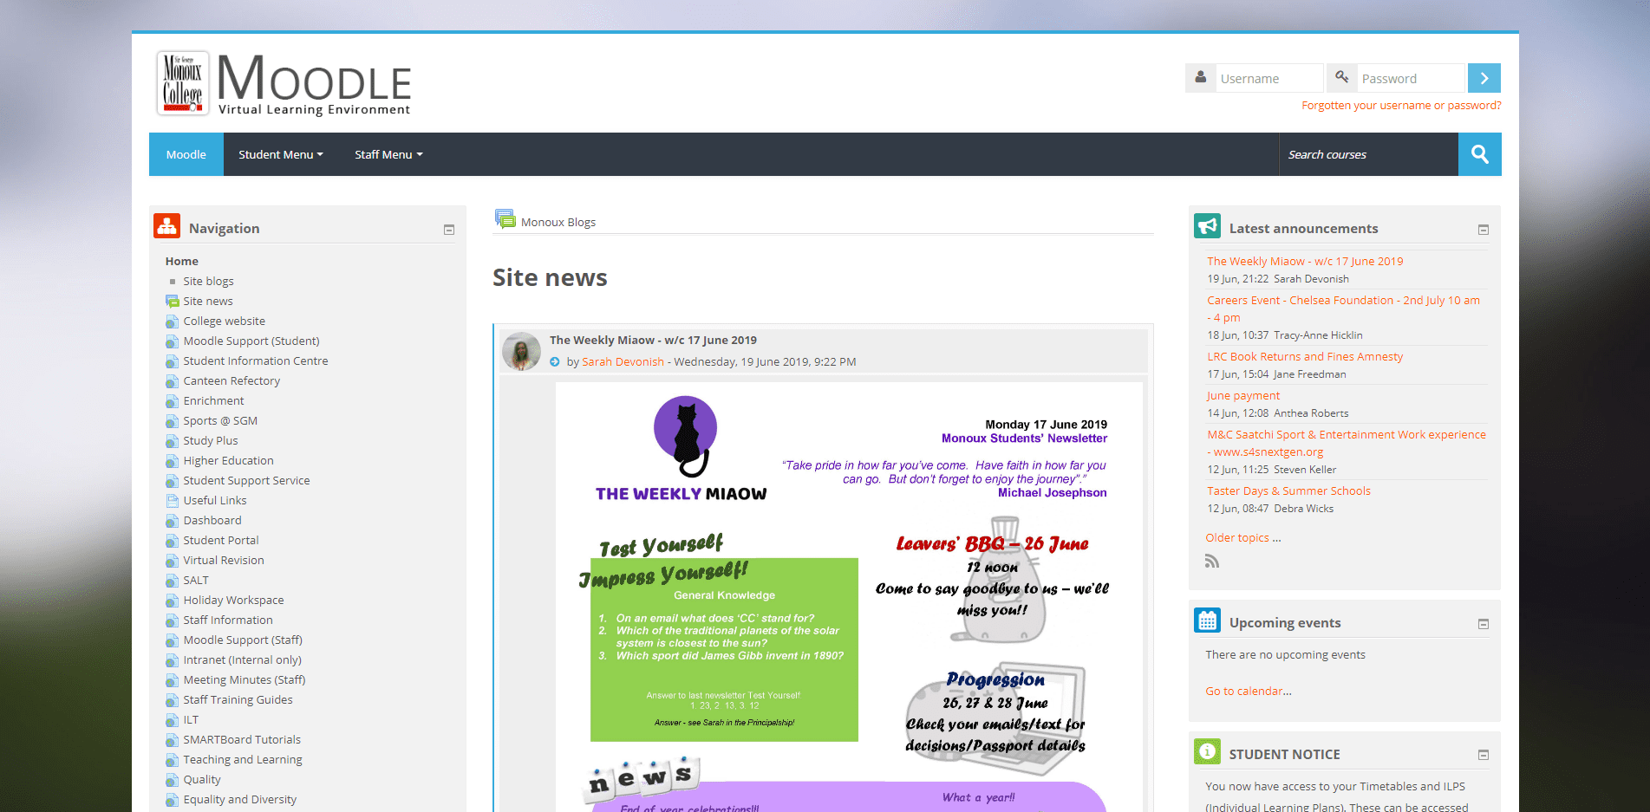Viewport: 1650px width, 812px height.
Task: Click the Latest announcements megaphone icon
Action: pos(1207,226)
